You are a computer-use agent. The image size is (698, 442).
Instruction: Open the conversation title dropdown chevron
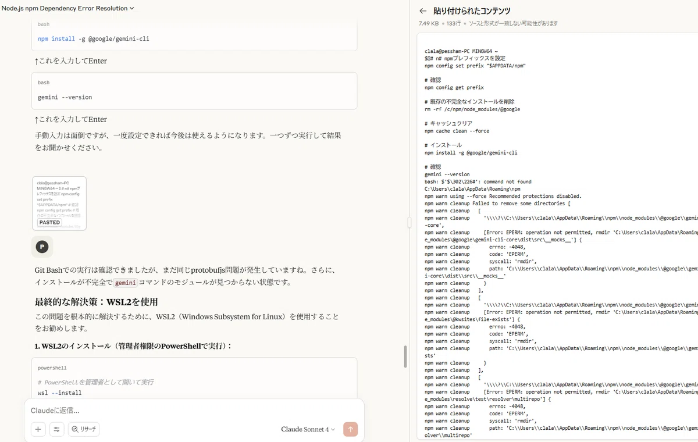tap(132, 8)
